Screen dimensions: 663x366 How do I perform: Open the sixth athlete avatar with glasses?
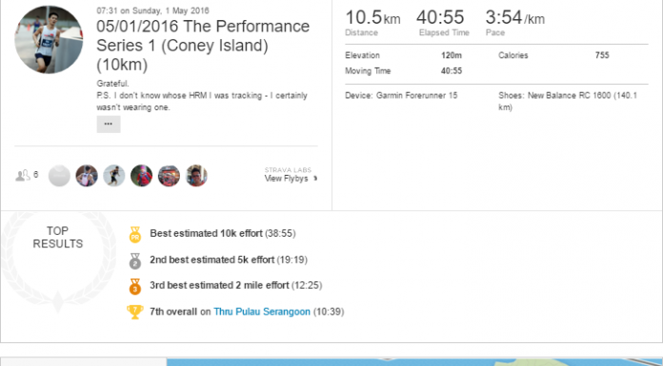(x=196, y=176)
